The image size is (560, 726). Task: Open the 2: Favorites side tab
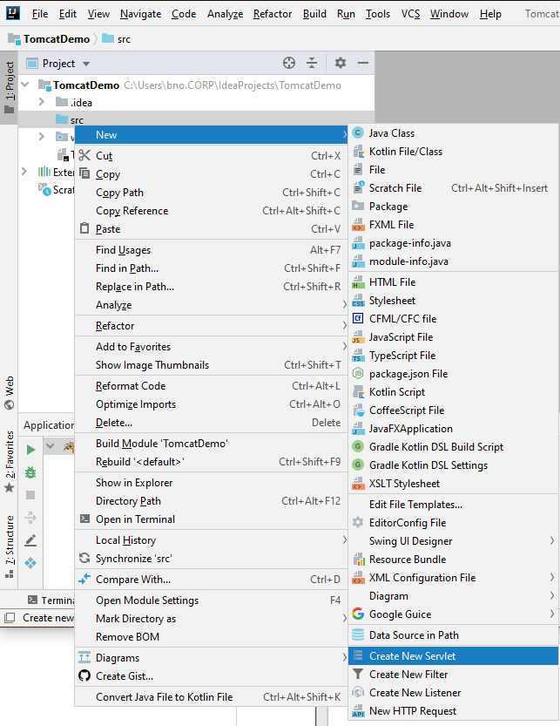click(x=10, y=462)
